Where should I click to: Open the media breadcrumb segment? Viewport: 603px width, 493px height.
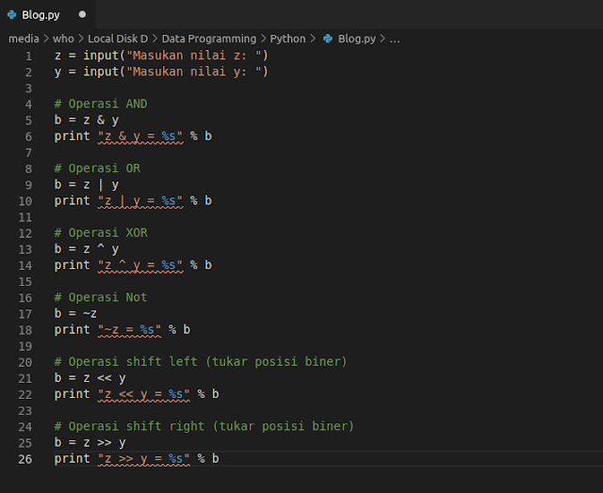24,39
